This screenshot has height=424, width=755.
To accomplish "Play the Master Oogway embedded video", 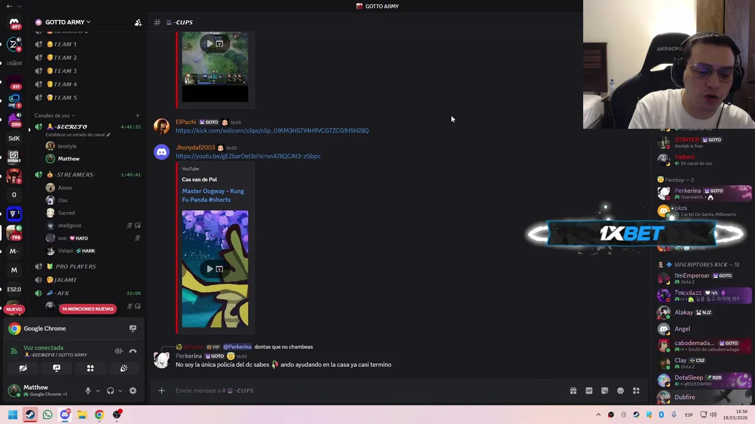I will [209, 269].
